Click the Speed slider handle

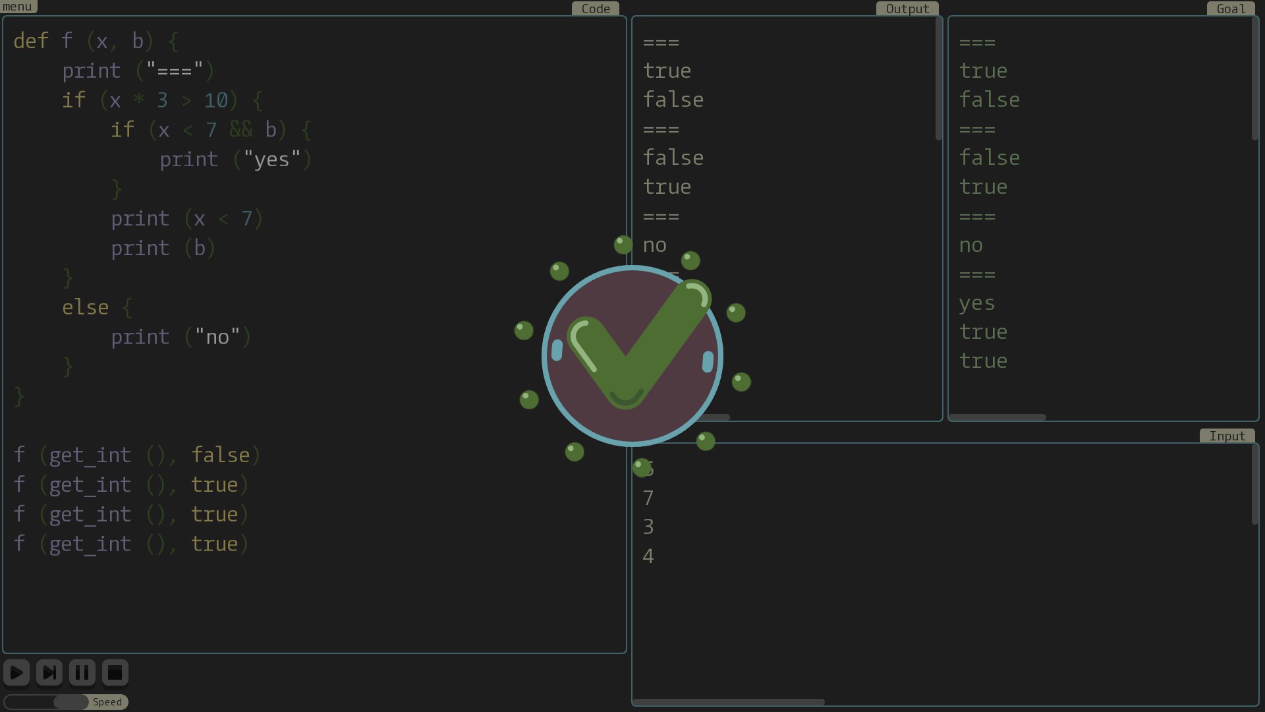tap(70, 702)
